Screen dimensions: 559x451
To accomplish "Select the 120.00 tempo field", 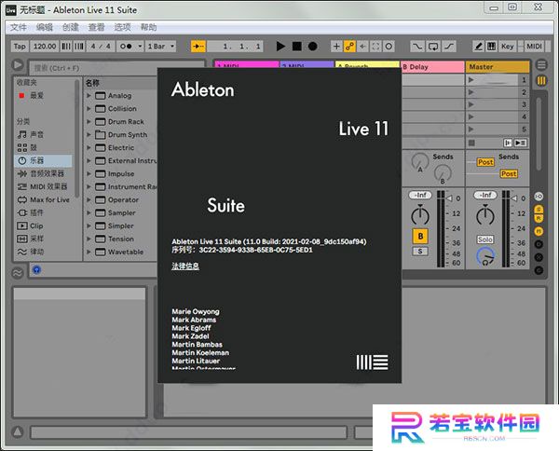I will 45,47.
